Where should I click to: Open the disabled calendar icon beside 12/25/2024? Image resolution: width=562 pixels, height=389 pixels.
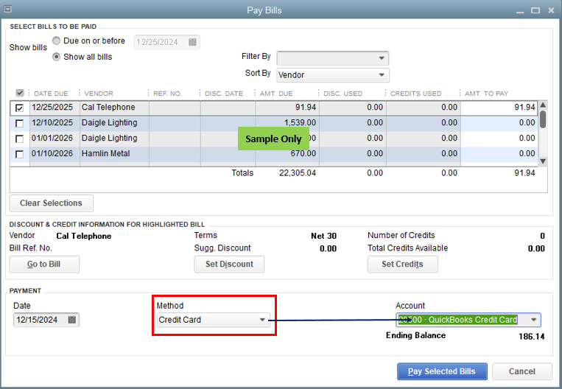(192, 42)
